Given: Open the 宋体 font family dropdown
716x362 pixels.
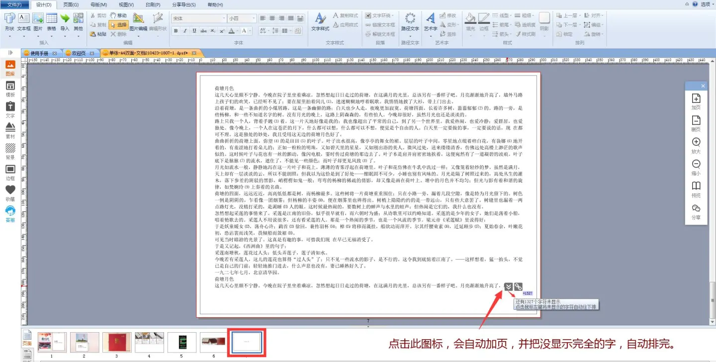Looking at the screenshot, I should [199, 18].
